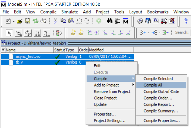Open the Bookmarks menu
191x128 pixels.
point(157,12)
